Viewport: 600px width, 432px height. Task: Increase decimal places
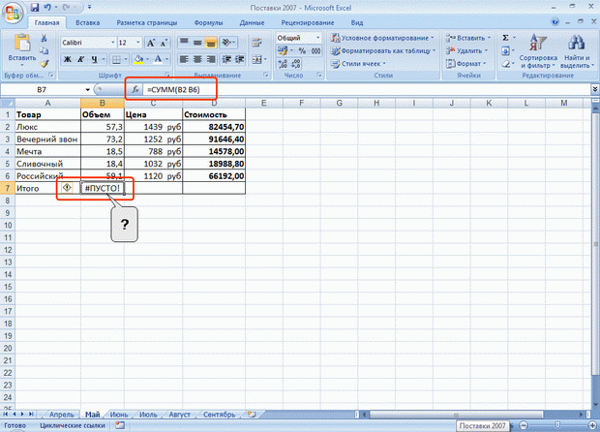coord(283,64)
